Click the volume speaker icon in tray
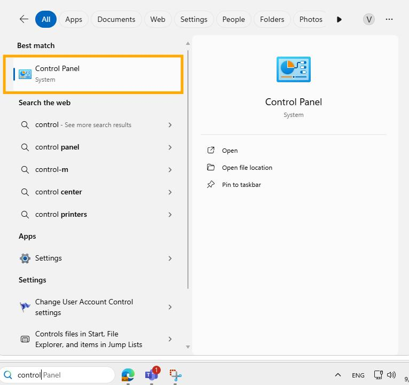The width and height of the screenshot is (409, 385). [x=391, y=375]
